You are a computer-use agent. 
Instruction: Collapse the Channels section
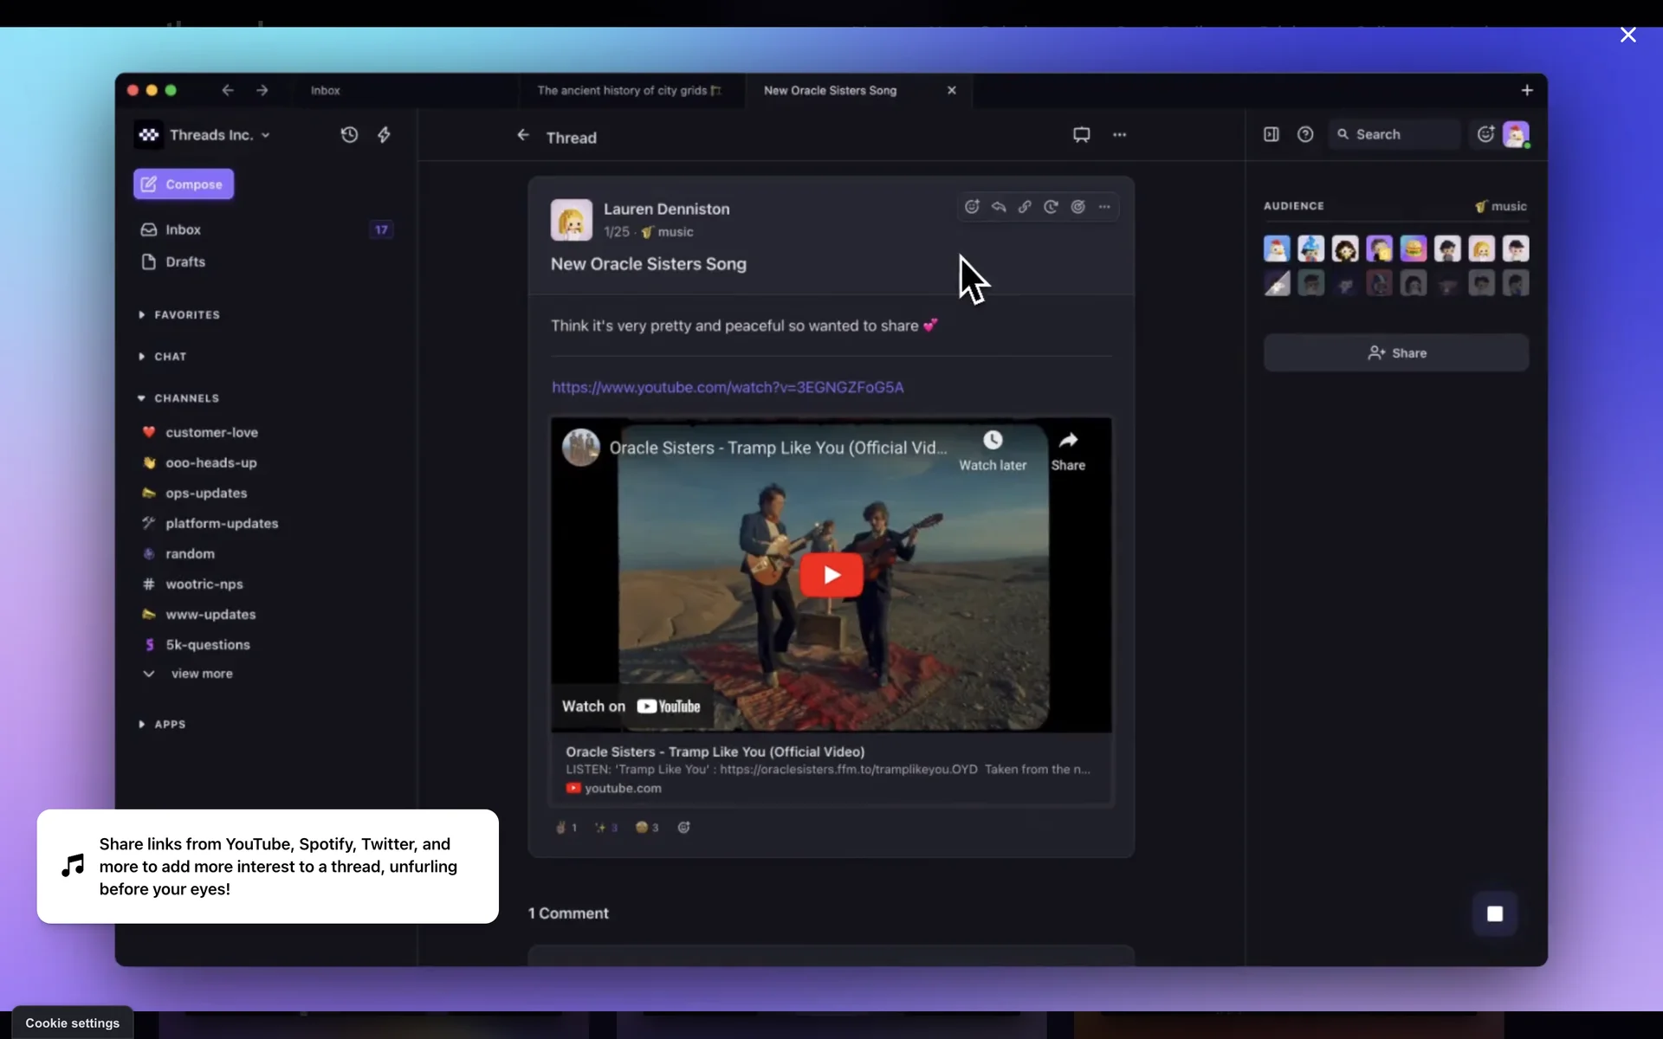(186, 398)
